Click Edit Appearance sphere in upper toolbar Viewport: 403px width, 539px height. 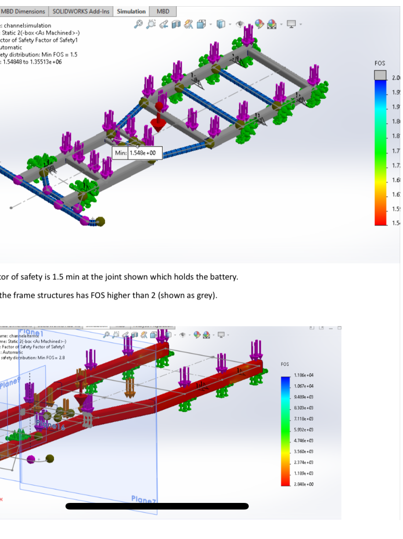coord(259,24)
